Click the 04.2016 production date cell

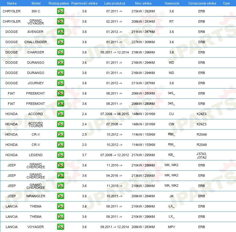click(x=114, y=176)
